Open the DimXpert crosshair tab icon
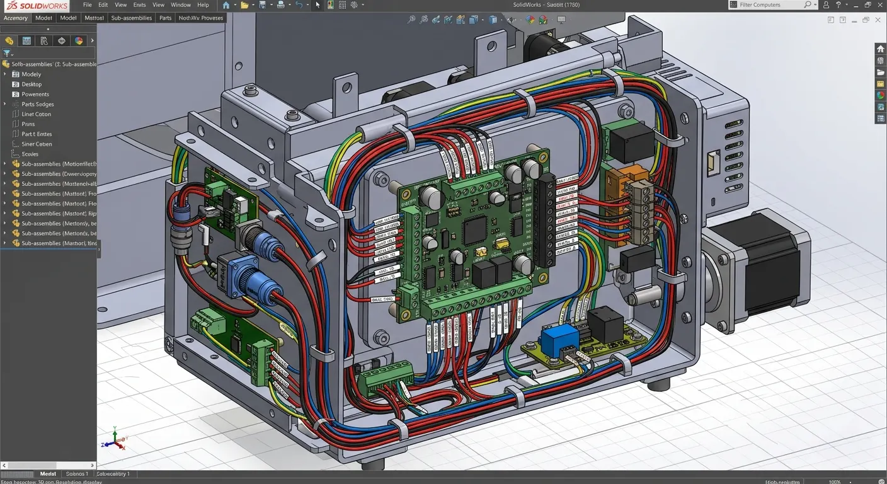This screenshot has height=484, width=887. pyautogui.click(x=61, y=40)
